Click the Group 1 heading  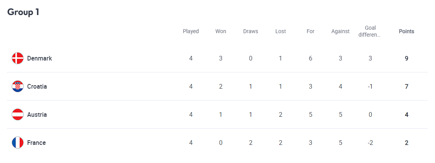pos(23,12)
